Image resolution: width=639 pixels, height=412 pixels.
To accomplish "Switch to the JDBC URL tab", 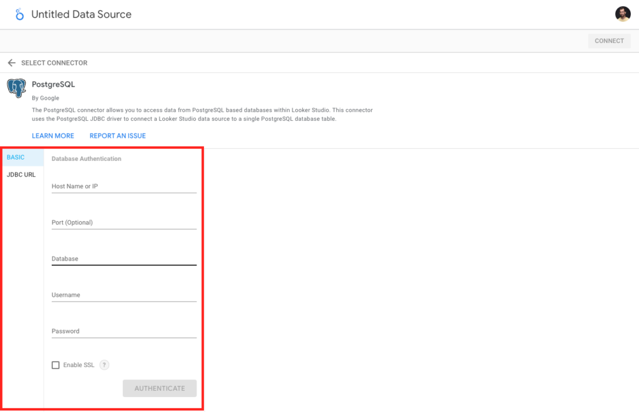I will pos(21,175).
